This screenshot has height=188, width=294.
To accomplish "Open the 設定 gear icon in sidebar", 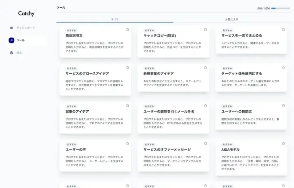I will 11,52.
